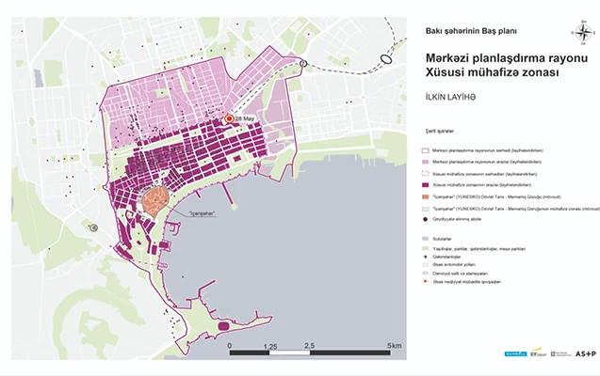Click the railway station oval symbol on map

click(386, 56)
